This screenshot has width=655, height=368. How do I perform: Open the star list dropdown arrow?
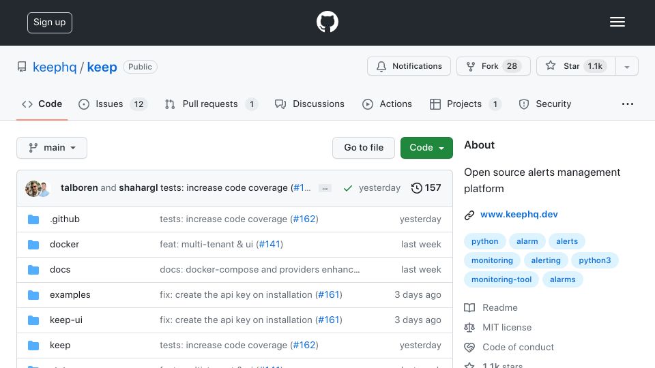[x=626, y=66]
